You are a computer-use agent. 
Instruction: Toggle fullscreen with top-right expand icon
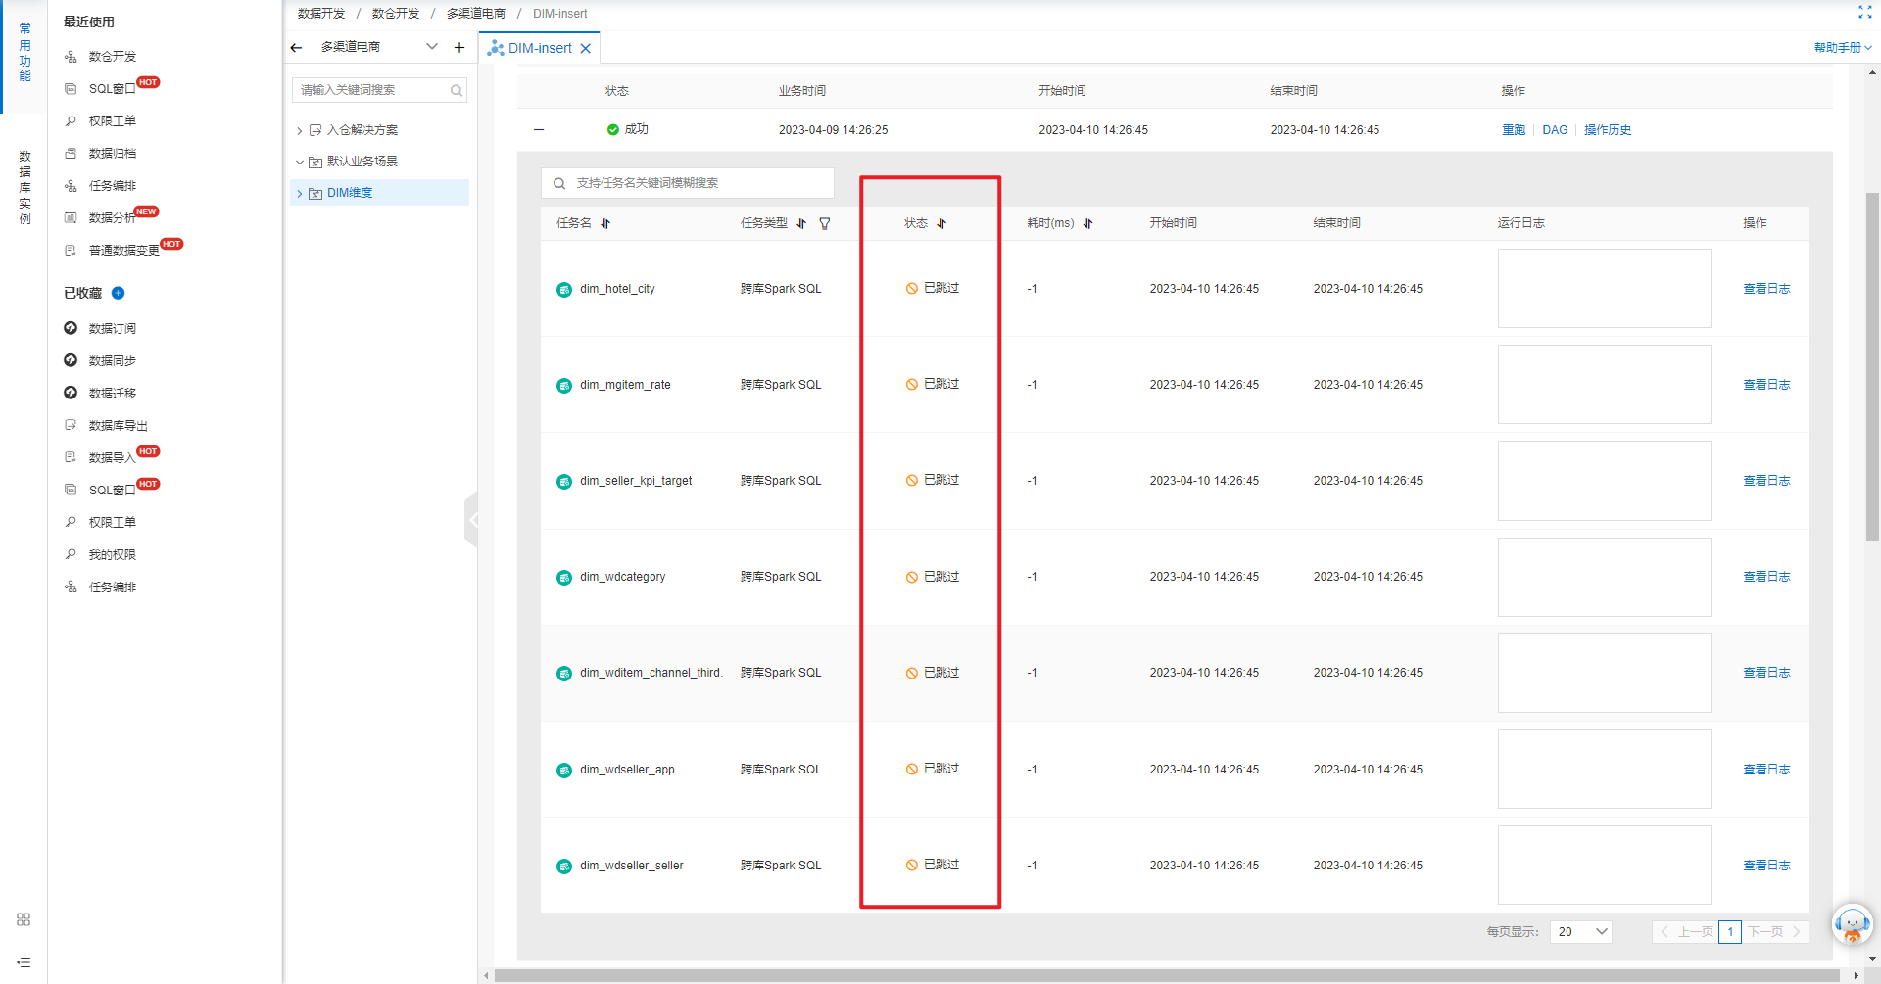pos(1865,13)
